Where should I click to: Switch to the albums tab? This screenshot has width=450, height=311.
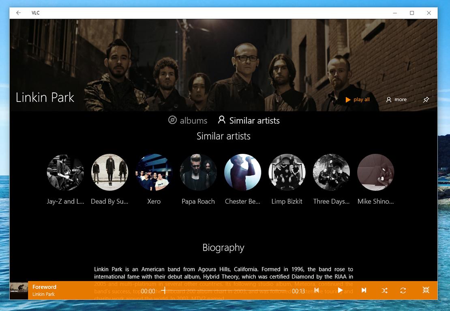pos(188,120)
